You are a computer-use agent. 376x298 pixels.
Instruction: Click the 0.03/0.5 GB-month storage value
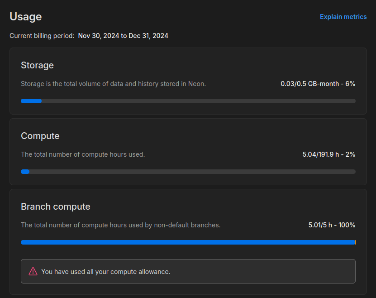point(318,84)
